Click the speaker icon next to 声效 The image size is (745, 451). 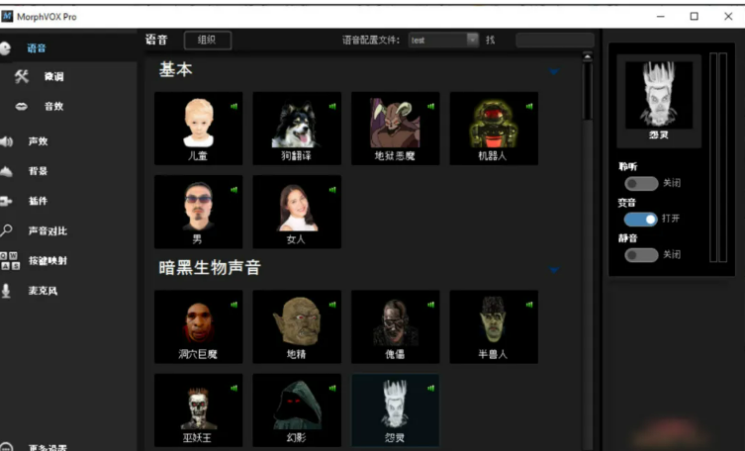pos(6,141)
